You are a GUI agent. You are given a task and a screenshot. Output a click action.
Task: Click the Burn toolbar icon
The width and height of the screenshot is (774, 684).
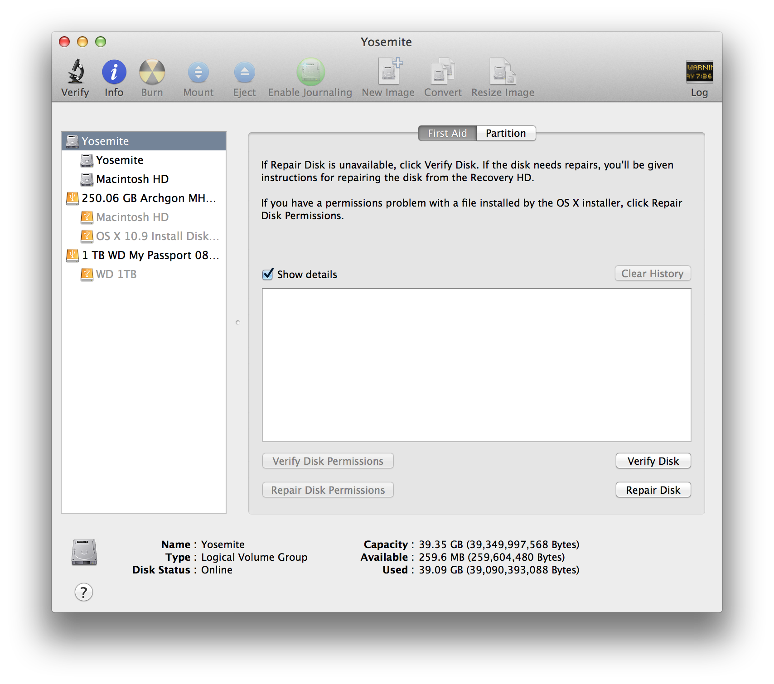(152, 72)
